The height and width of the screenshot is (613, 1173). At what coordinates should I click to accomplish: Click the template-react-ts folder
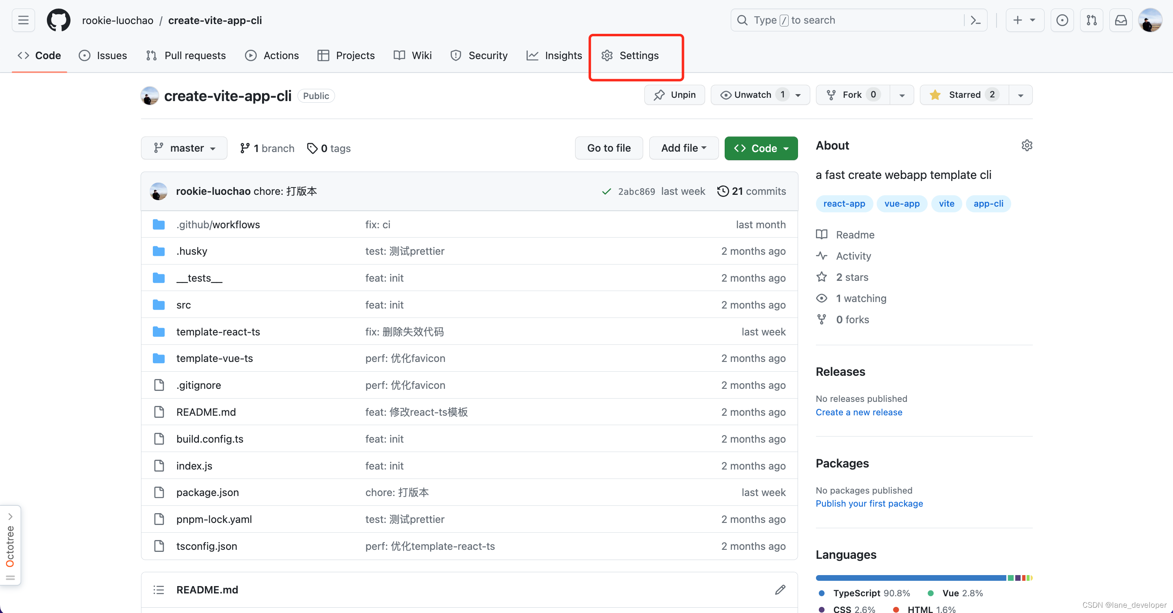coord(217,331)
